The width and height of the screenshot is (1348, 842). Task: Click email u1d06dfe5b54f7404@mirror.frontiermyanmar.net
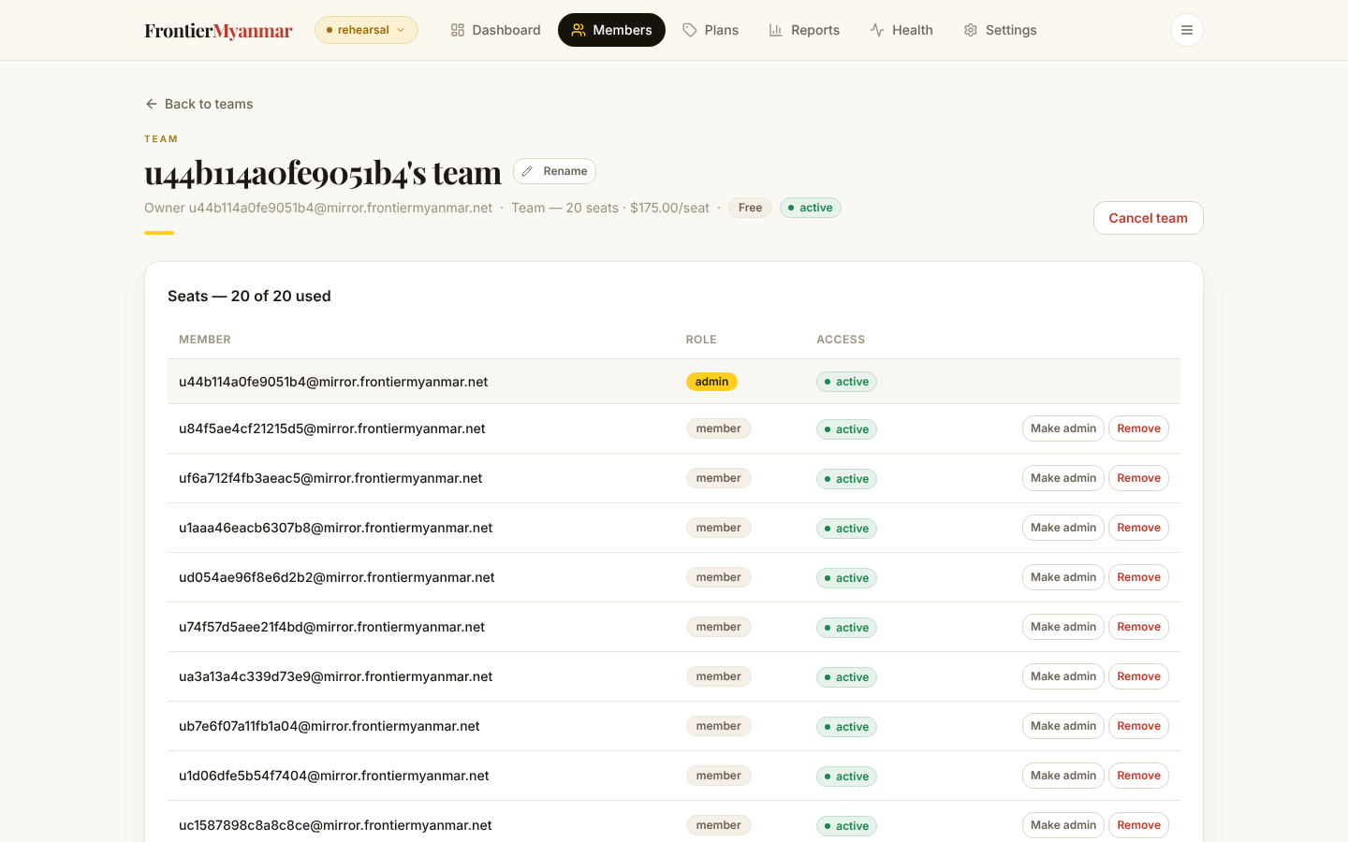pyautogui.click(x=334, y=776)
